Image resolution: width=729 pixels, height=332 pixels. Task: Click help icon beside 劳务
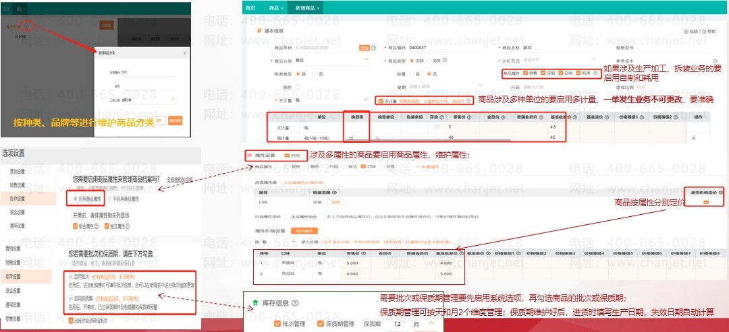[445, 61]
